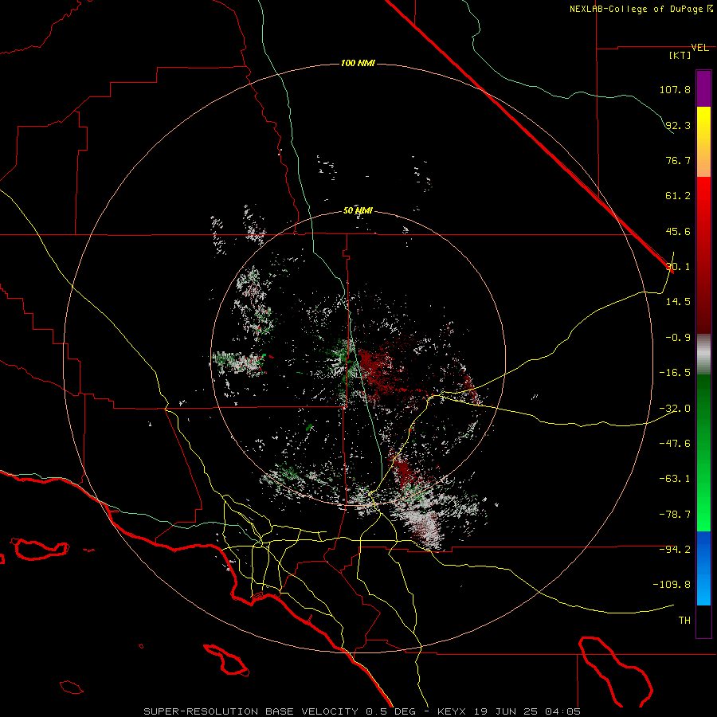Select the -109.8 scale value
Viewport: 717px width, 717px height.
pos(672,585)
